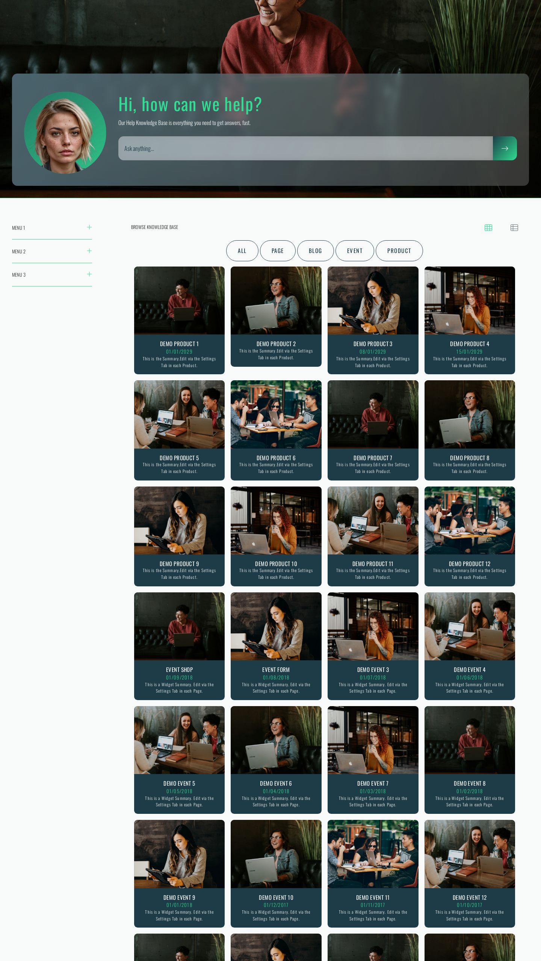Viewport: 541px width, 961px height.
Task: Type in the Ask anything search field
Action: tap(305, 148)
